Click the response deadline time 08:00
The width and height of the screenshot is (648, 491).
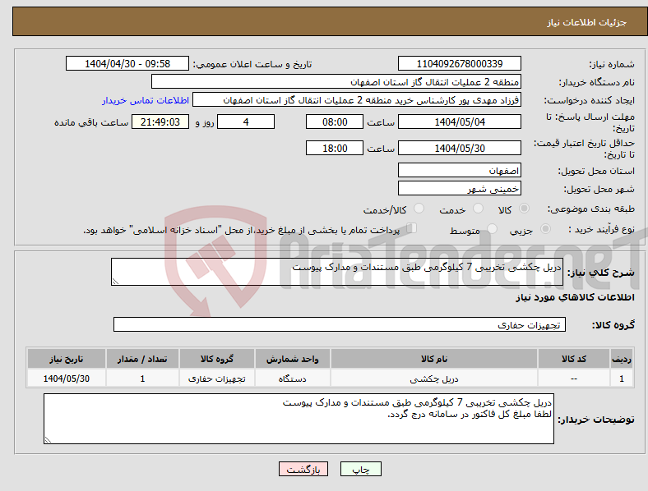click(335, 122)
